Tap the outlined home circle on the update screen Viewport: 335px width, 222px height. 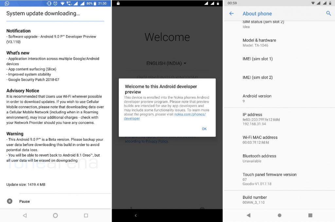click(x=55, y=215)
